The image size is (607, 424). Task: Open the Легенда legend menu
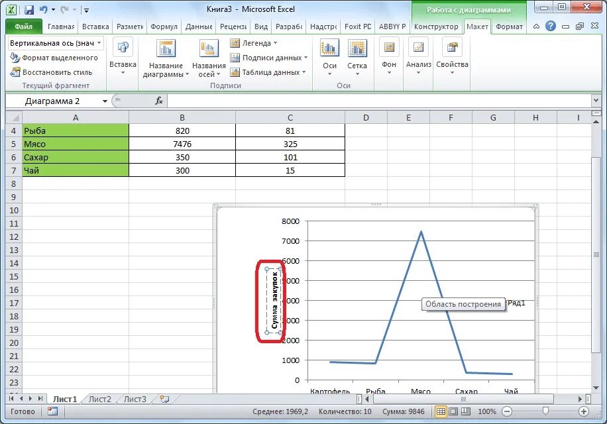tap(254, 43)
